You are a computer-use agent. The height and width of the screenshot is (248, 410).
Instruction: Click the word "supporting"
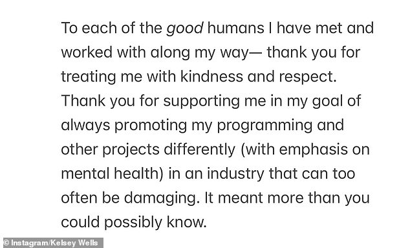(201, 102)
